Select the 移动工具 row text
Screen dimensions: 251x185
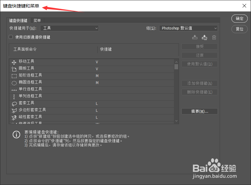27,61
